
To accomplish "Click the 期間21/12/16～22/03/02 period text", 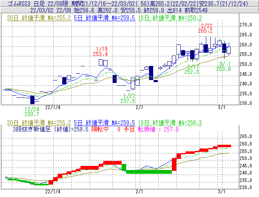I will [x=103, y=3].
